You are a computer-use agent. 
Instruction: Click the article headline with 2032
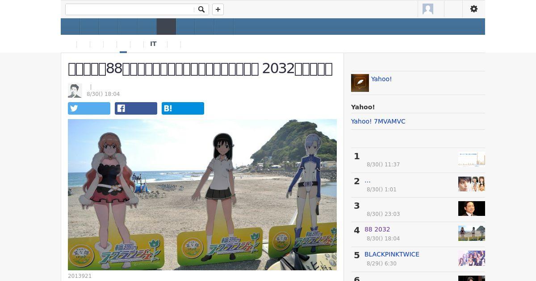click(200, 69)
